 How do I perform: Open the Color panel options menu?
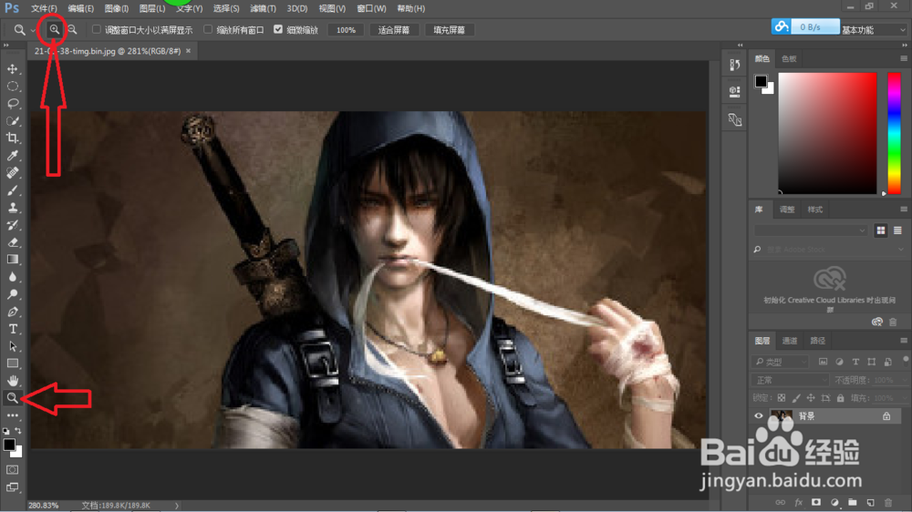[903, 58]
